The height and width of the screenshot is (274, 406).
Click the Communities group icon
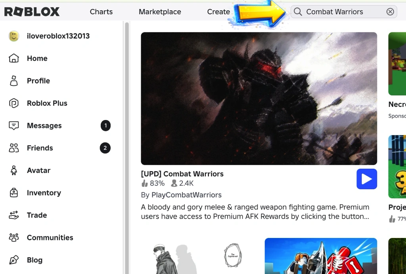(14, 238)
